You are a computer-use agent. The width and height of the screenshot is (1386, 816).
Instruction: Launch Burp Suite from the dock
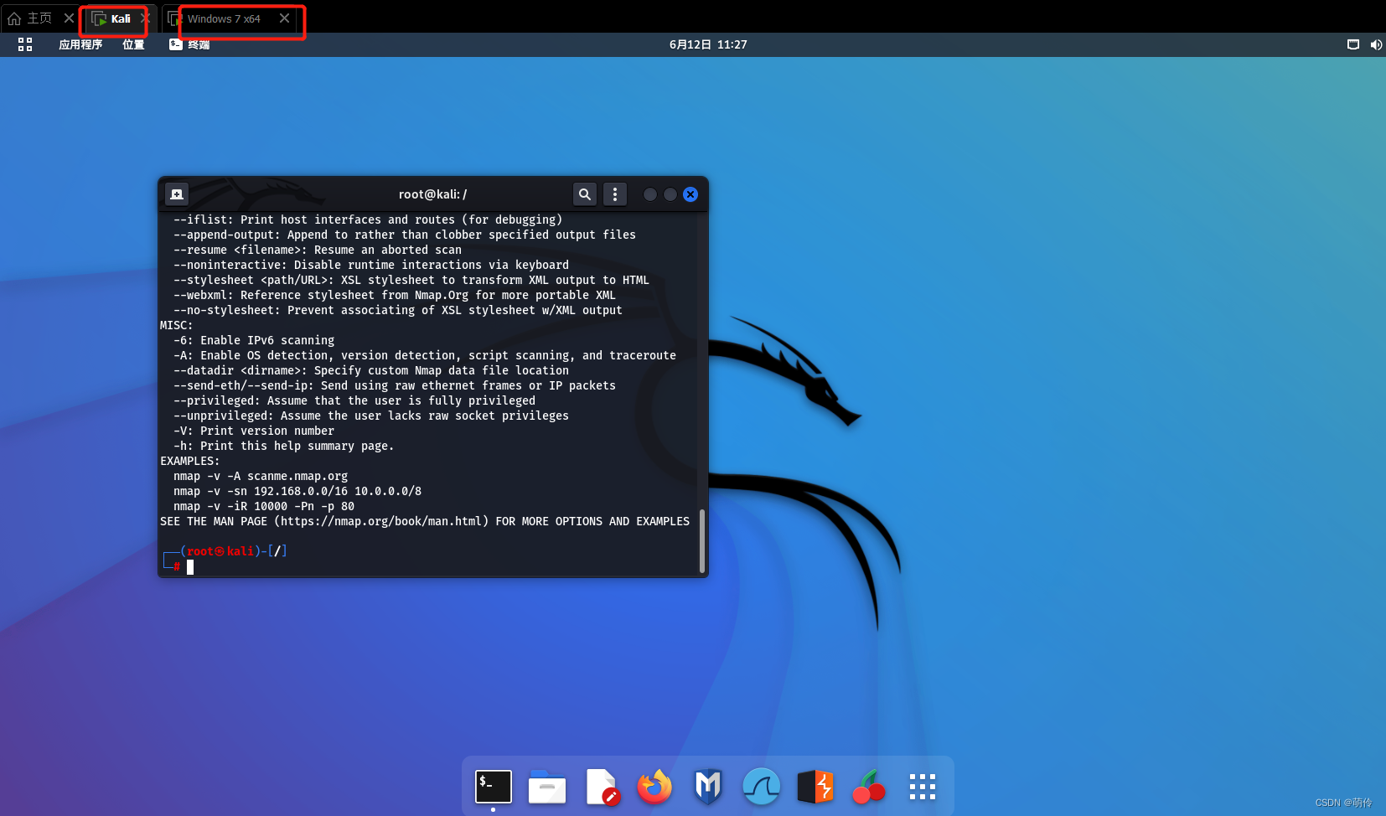815,787
